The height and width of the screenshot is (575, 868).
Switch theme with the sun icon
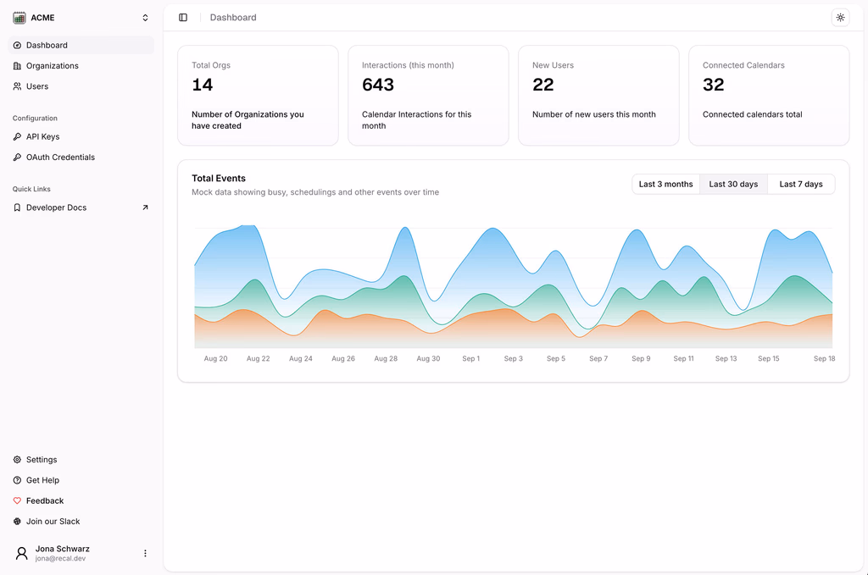[x=840, y=18]
